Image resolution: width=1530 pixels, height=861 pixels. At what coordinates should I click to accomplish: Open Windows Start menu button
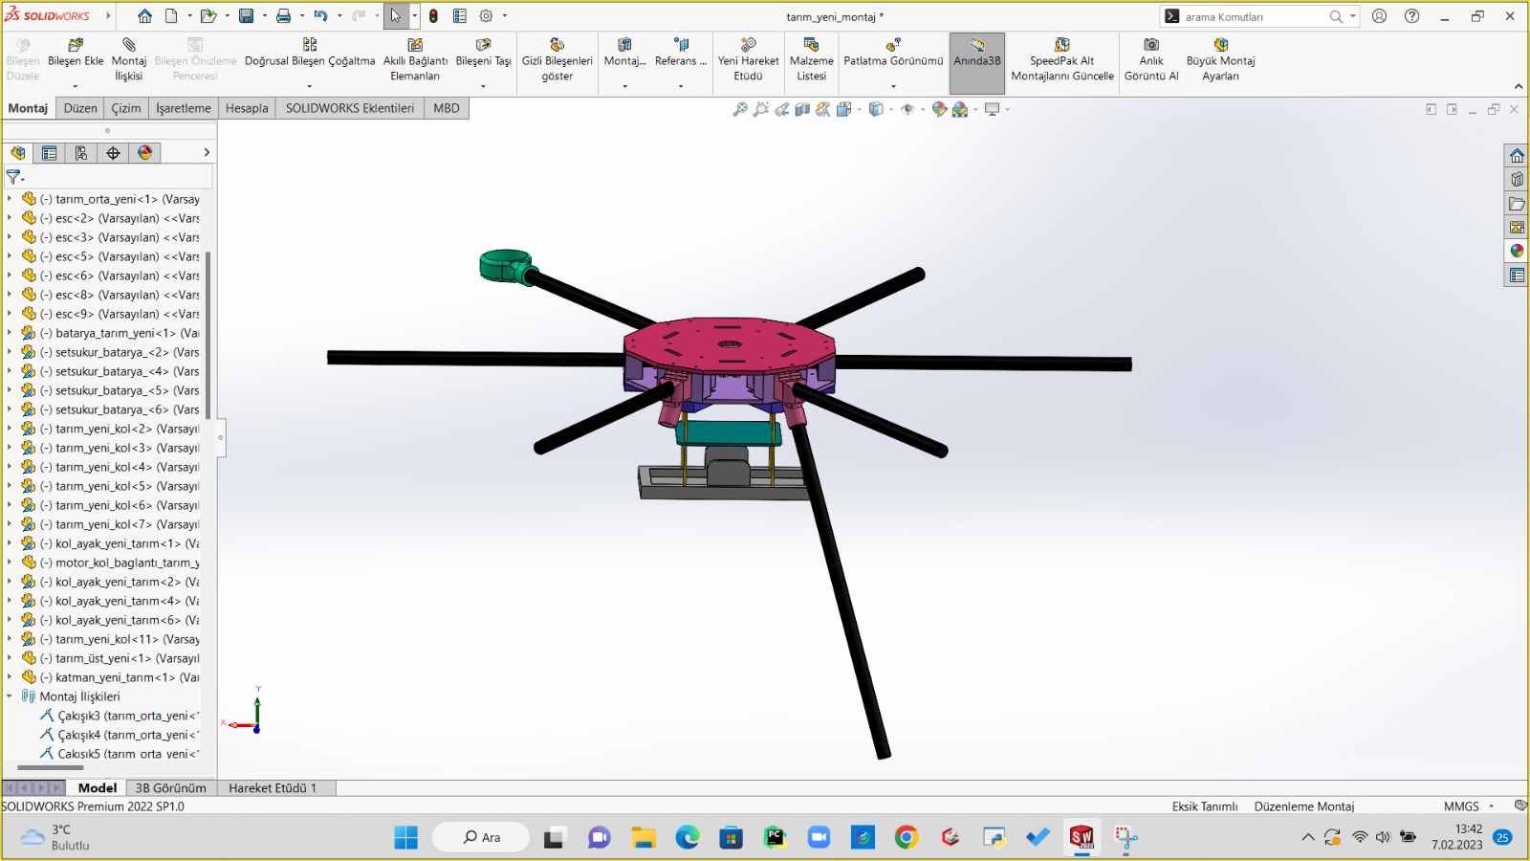tap(406, 838)
